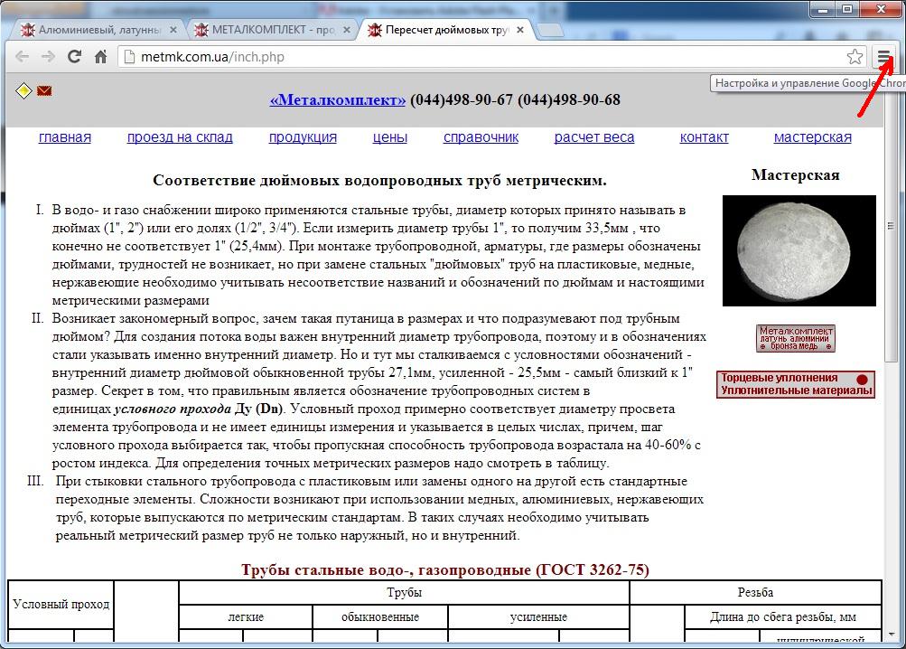This screenshot has height=649, width=906.
Task: Bookmark this page with the star icon
Action: pyautogui.click(x=855, y=57)
